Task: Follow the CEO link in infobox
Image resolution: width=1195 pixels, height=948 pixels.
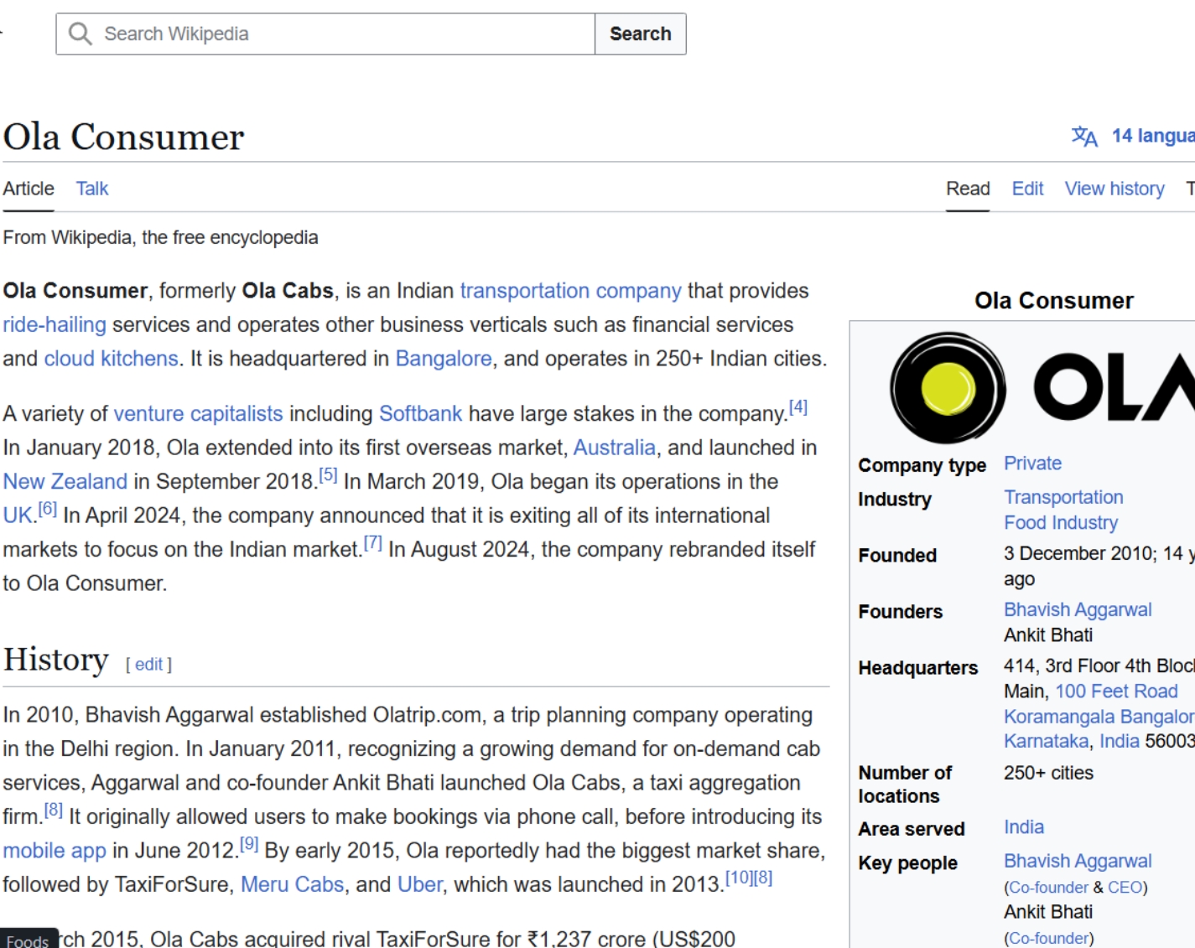Action: tap(1125, 888)
